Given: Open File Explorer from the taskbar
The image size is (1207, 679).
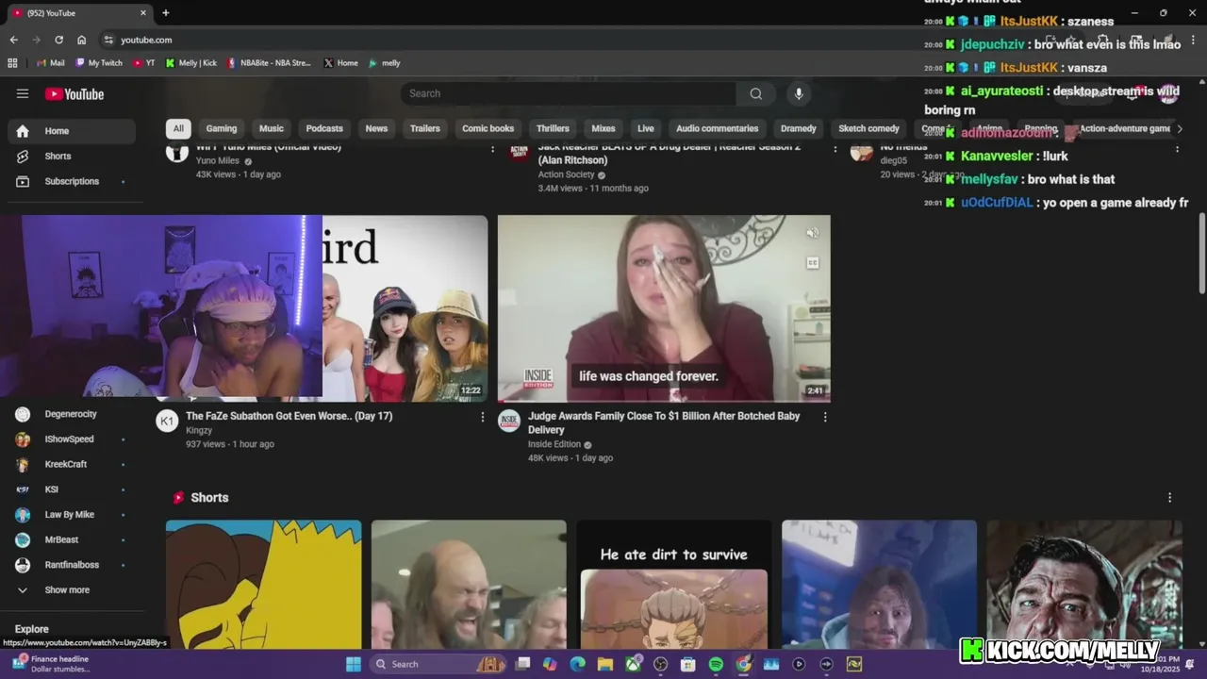Looking at the screenshot, I should point(604,664).
